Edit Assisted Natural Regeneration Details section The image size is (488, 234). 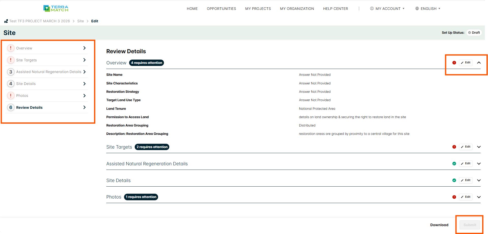coord(466,164)
